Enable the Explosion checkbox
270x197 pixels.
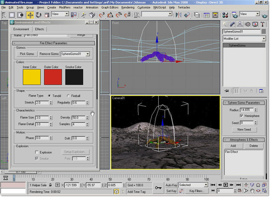point(37,152)
